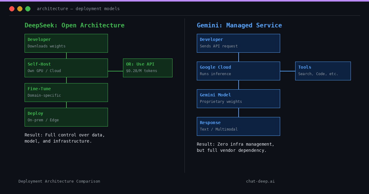Toggle the green macOS traffic light button

click(x=28, y=9)
